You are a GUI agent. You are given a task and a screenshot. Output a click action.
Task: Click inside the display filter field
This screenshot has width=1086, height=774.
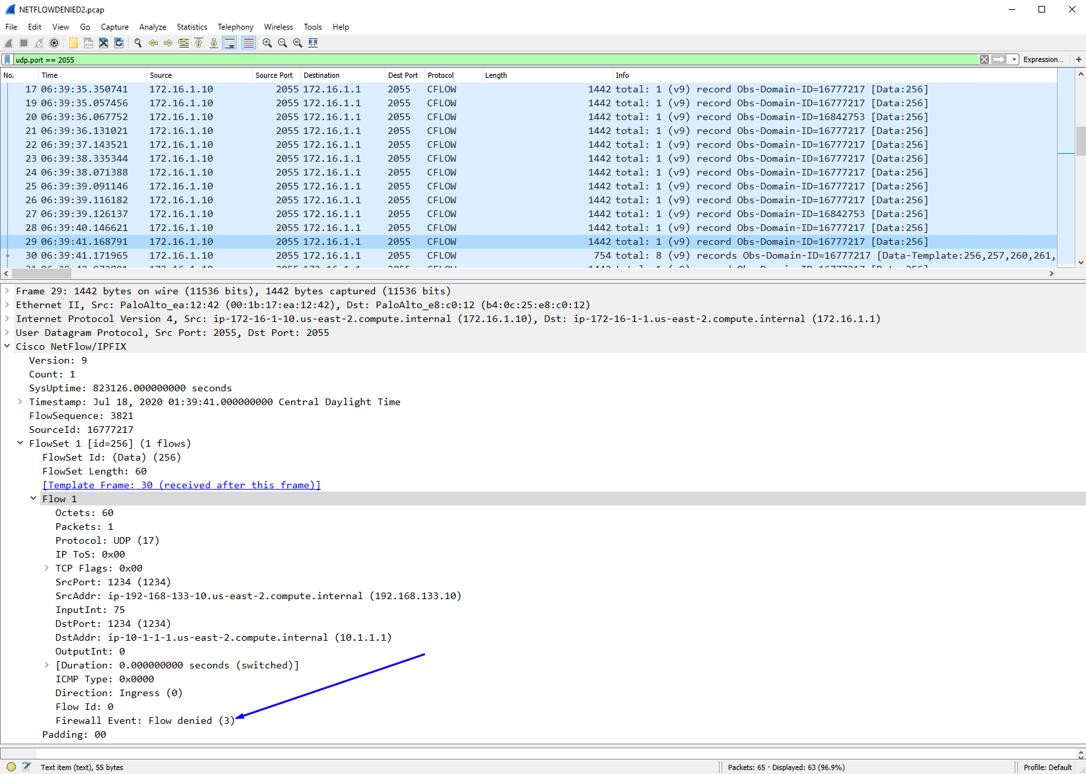[462, 59]
